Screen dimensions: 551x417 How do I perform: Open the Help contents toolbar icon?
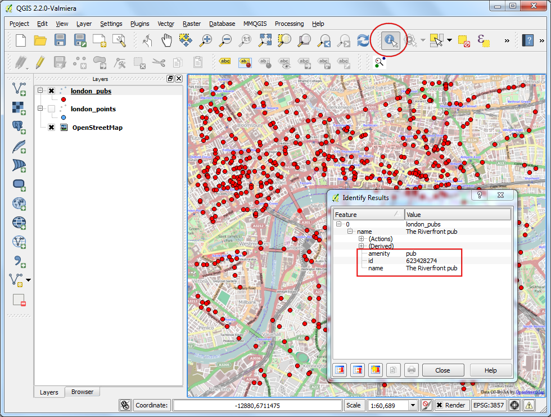(x=528, y=40)
